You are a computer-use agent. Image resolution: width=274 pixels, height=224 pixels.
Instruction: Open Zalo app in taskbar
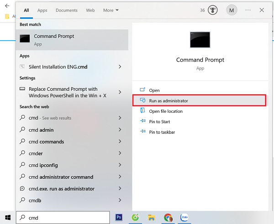click(x=184, y=218)
